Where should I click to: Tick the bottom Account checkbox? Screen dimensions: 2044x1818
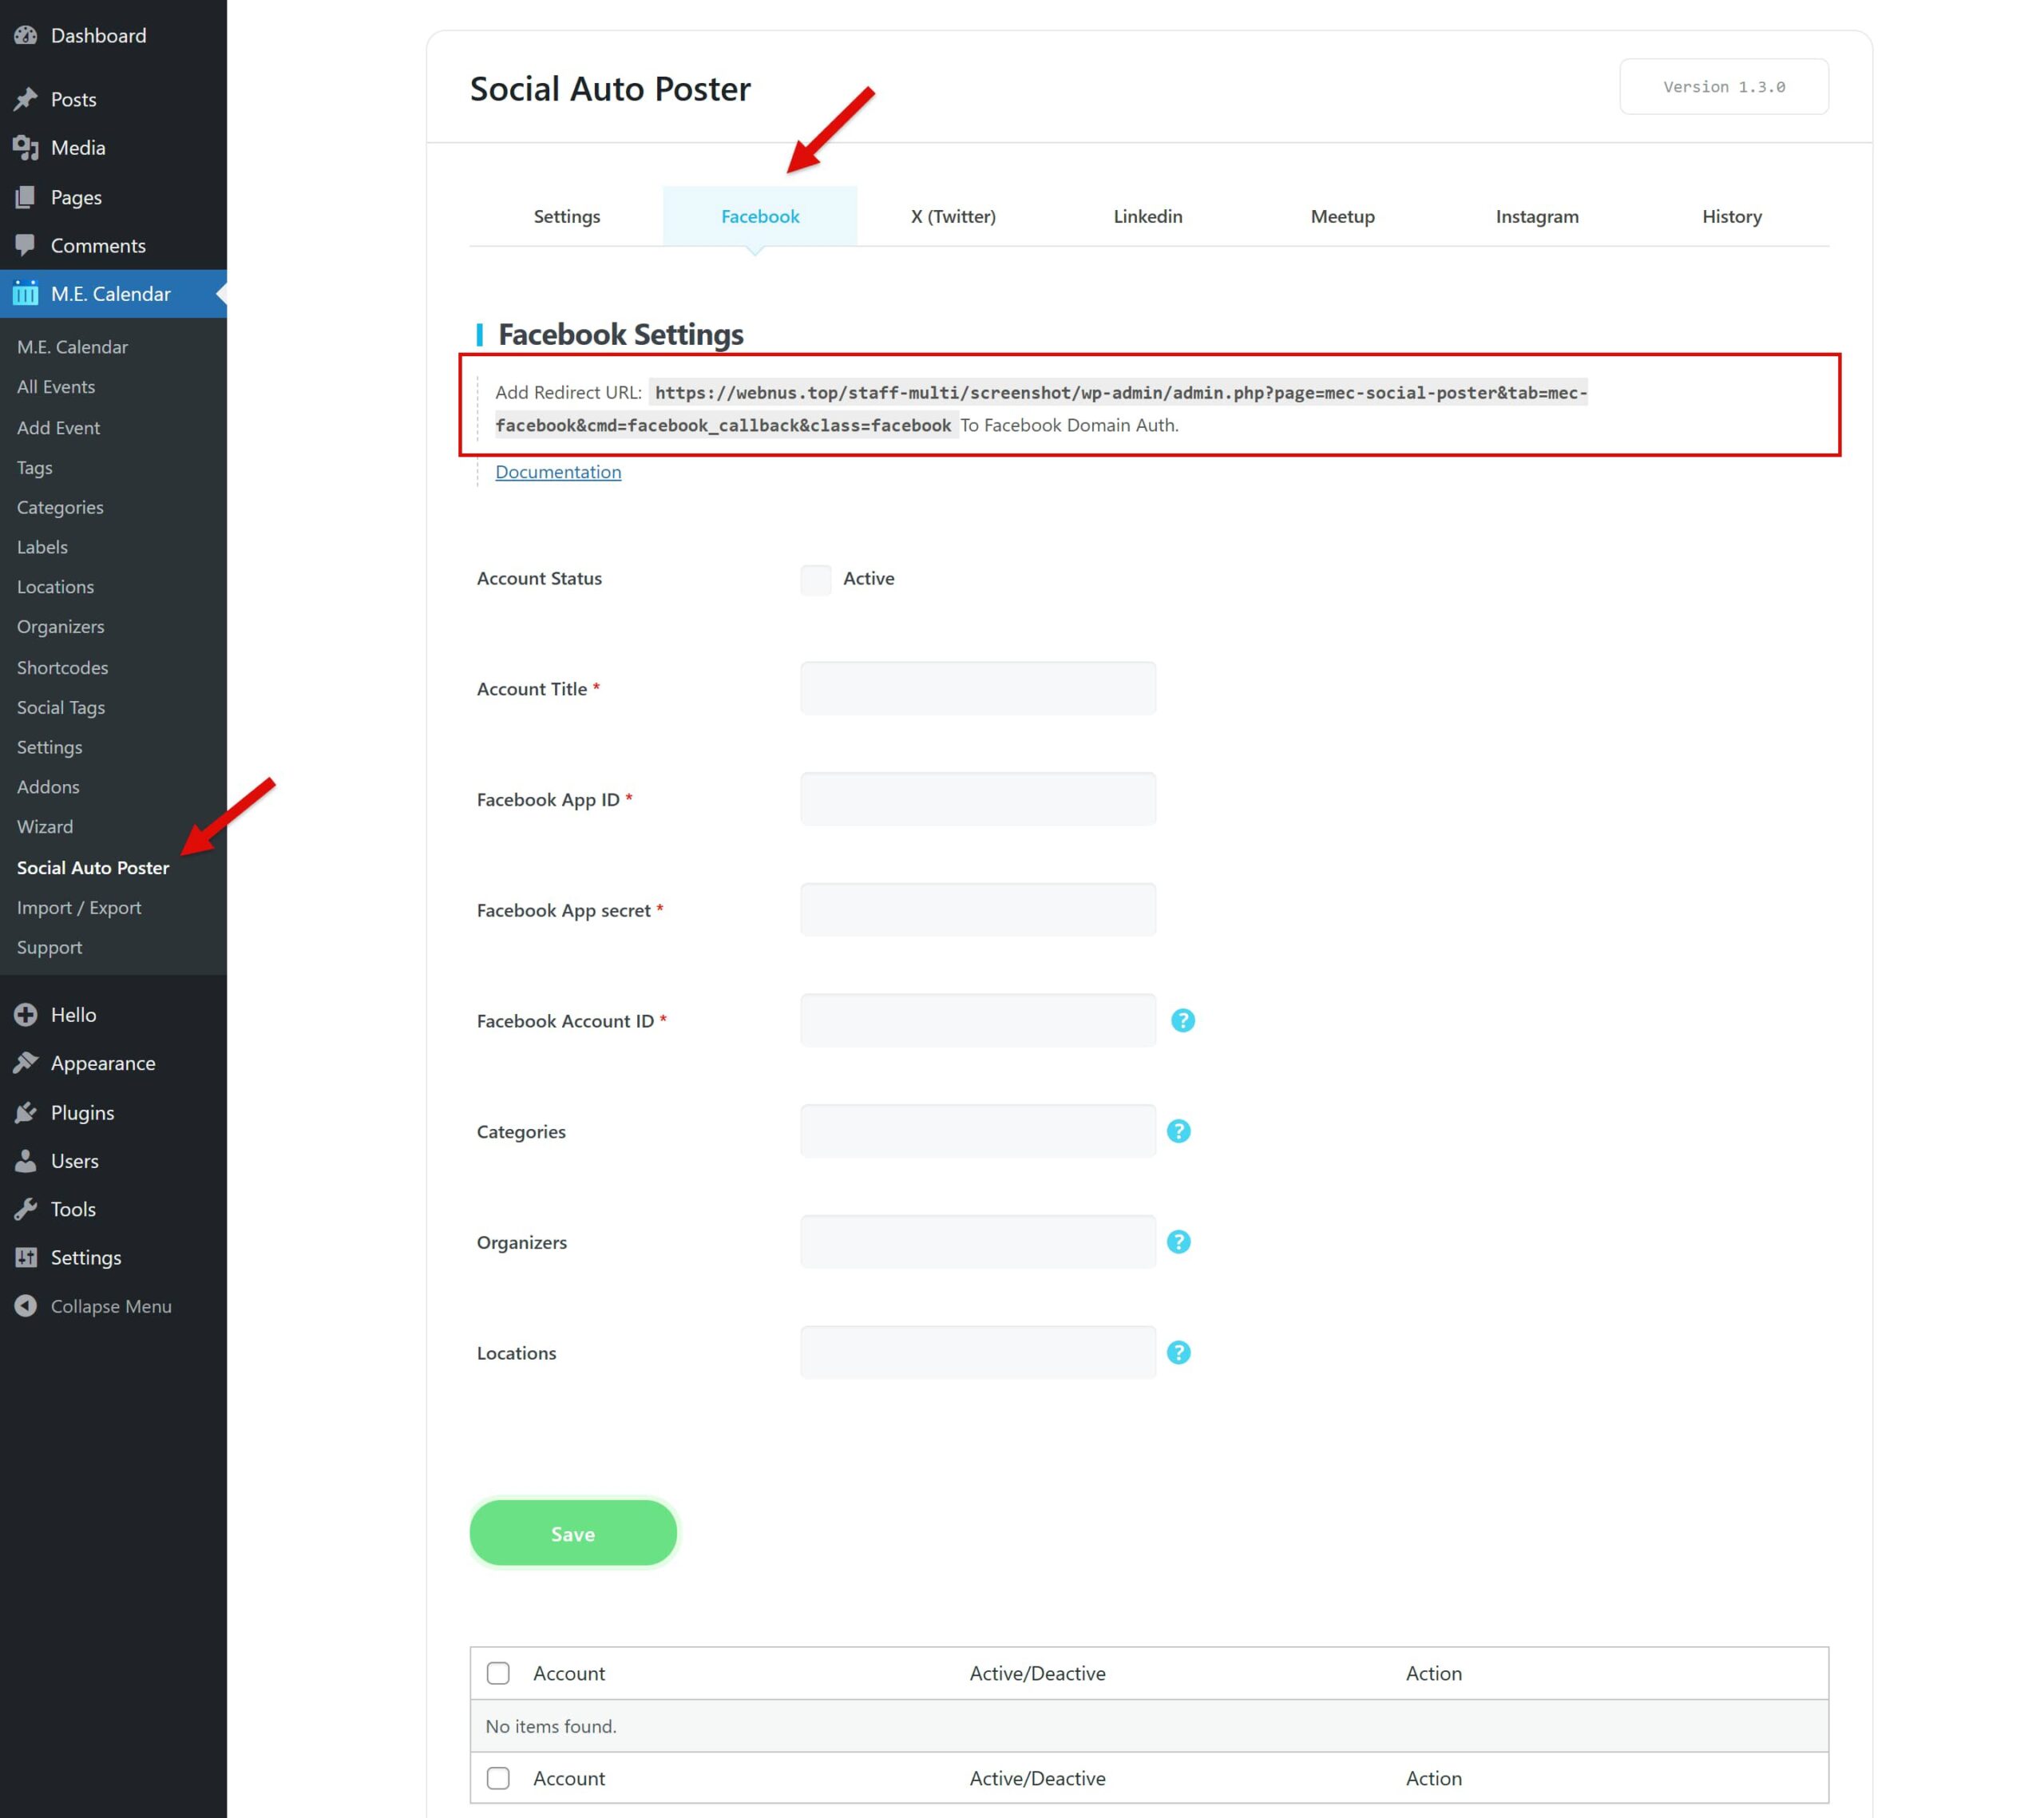(x=497, y=1778)
